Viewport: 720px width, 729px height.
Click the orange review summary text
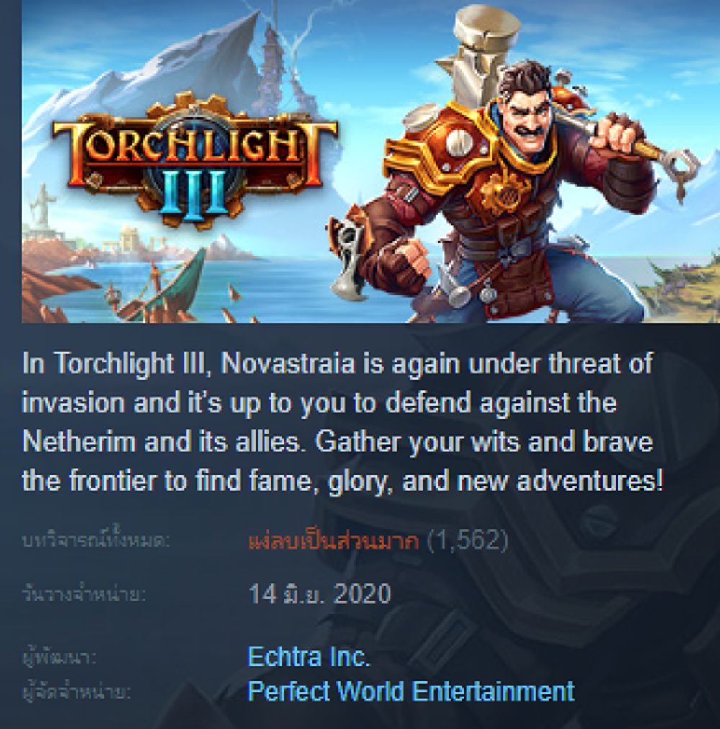point(333,541)
